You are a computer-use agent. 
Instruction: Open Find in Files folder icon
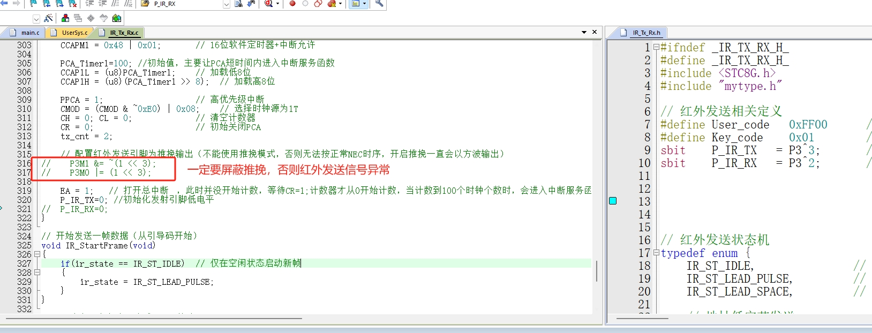145,3
